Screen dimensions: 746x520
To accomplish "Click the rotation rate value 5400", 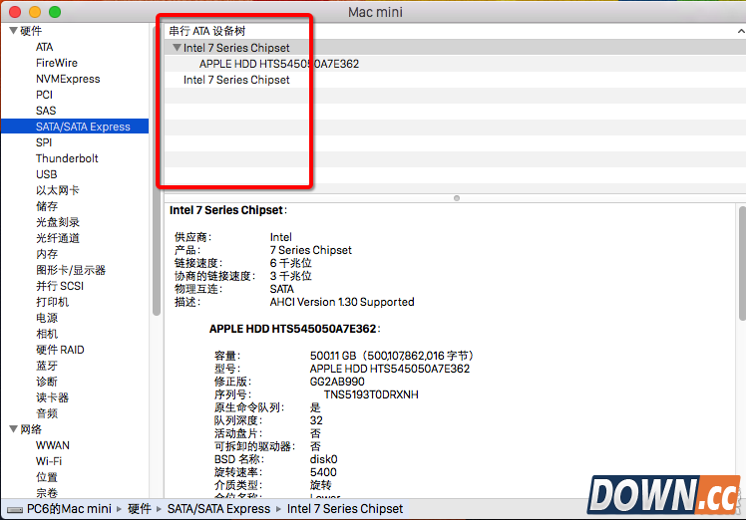I will (x=323, y=472).
